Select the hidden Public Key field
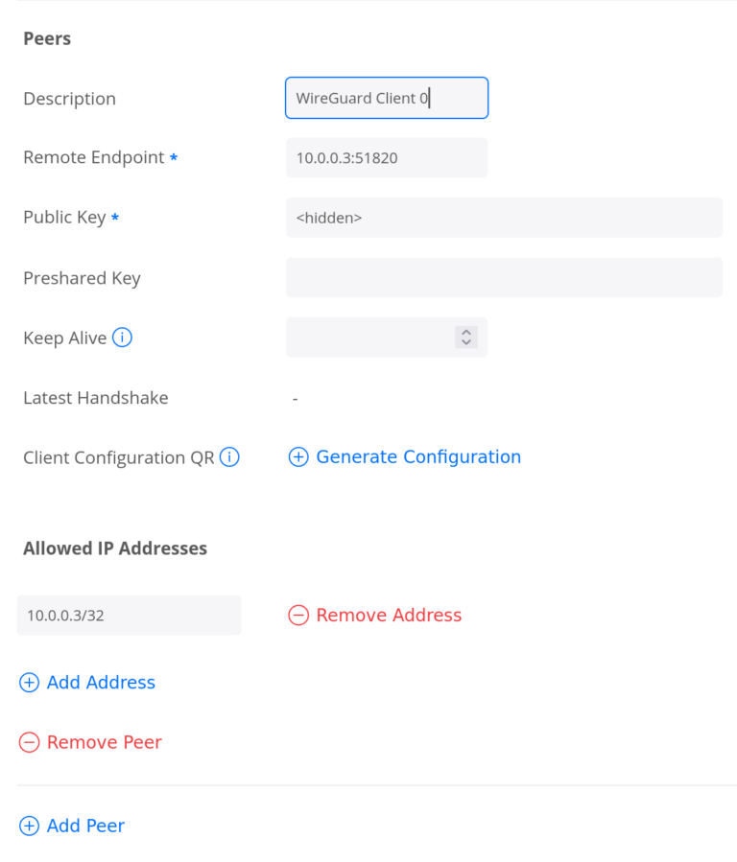This screenshot has width=737, height=862. click(x=504, y=218)
